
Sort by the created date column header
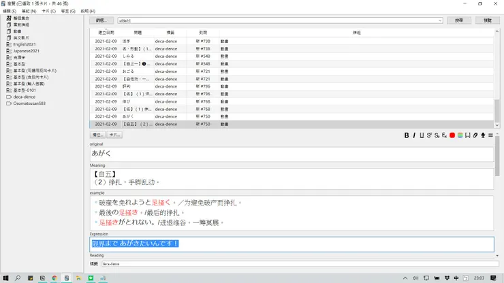106,33
